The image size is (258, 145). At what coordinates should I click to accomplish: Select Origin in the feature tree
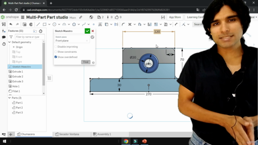(x=19, y=47)
